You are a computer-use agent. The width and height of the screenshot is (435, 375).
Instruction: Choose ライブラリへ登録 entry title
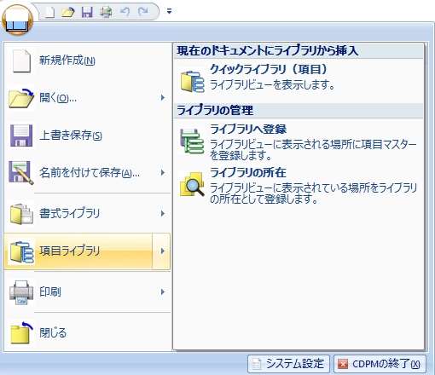point(248,130)
